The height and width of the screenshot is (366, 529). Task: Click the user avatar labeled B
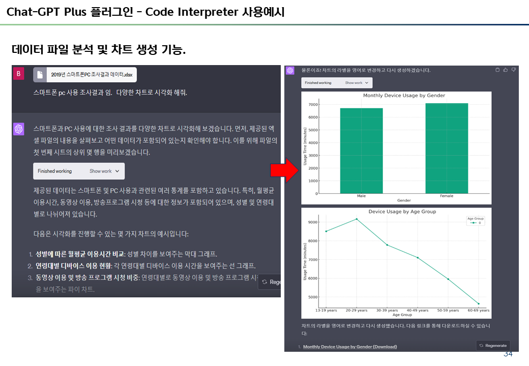coord(18,74)
